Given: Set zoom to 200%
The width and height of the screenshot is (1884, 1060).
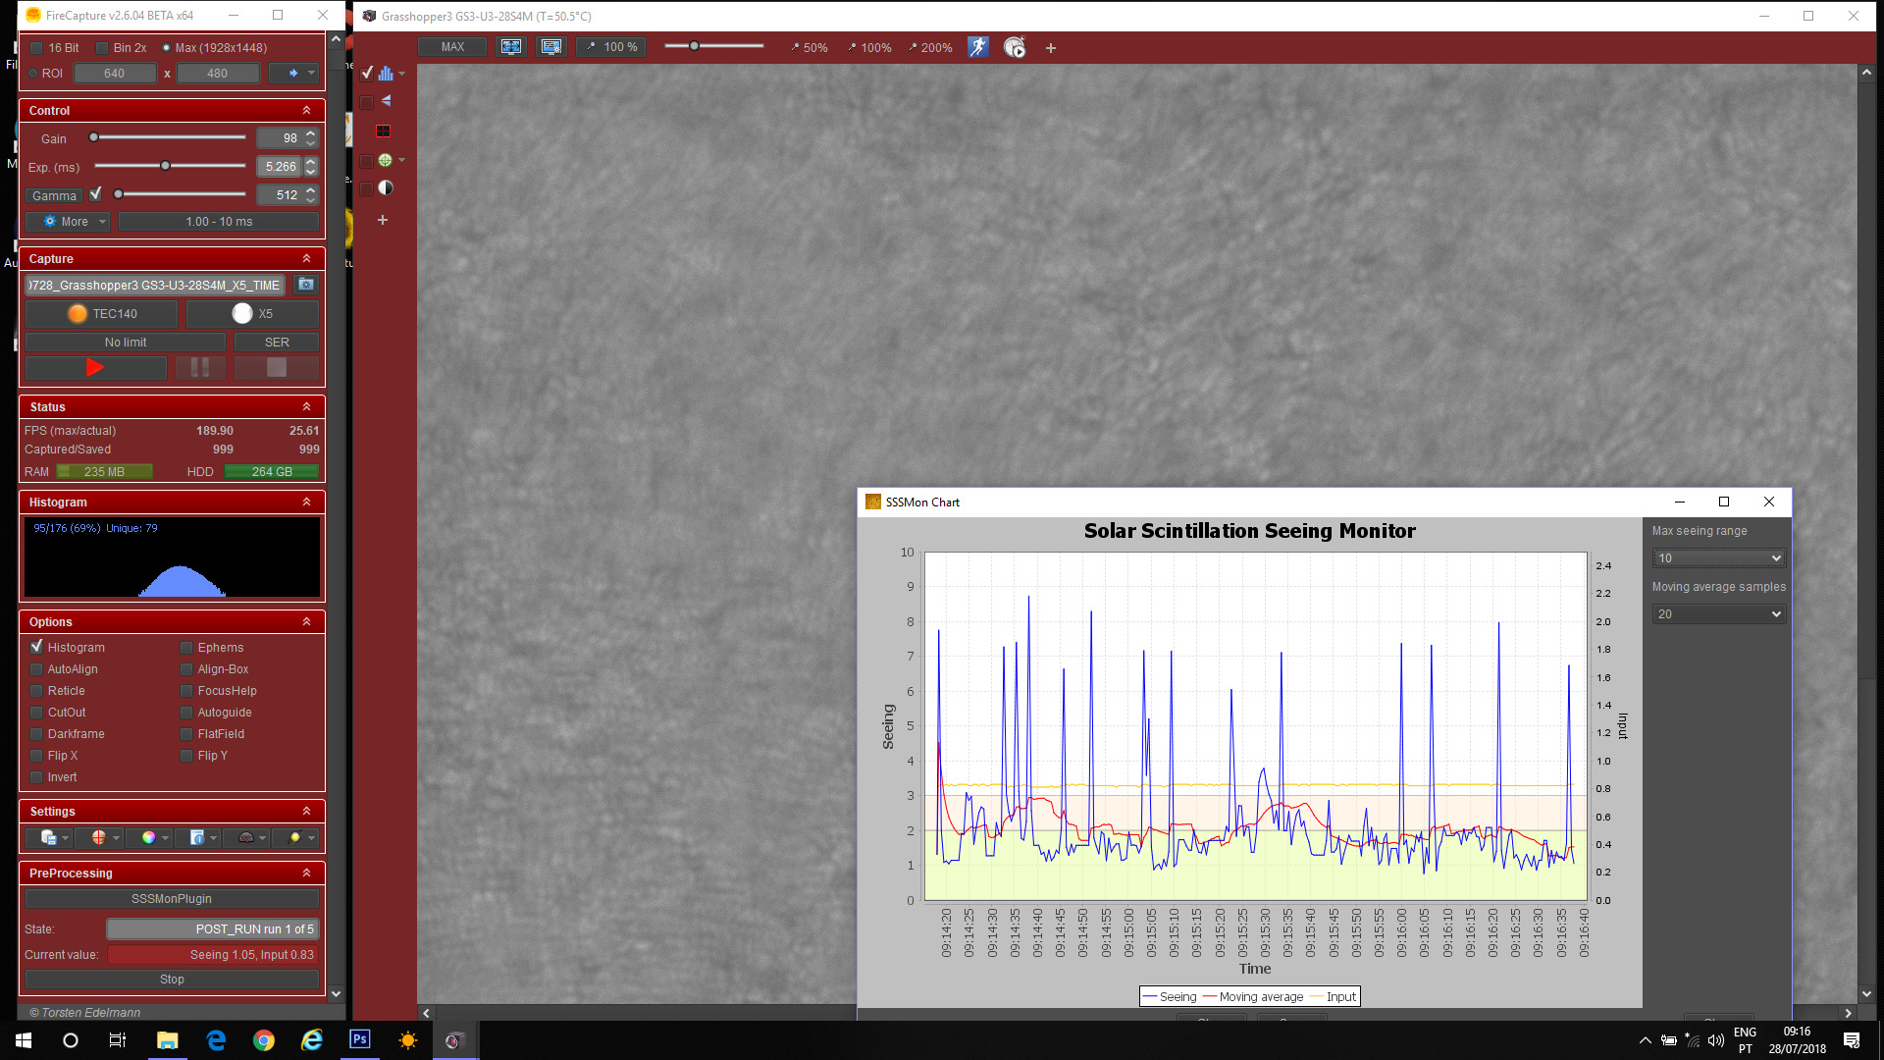Looking at the screenshot, I should coord(930,47).
